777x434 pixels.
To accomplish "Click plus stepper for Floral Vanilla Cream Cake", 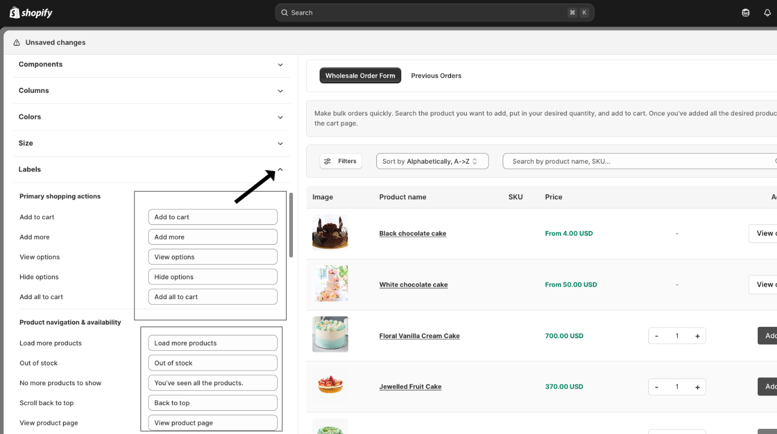I will [x=697, y=336].
